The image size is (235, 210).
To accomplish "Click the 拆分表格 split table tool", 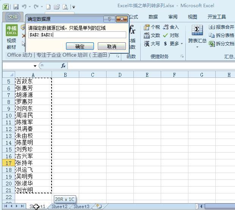I will [221, 36].
